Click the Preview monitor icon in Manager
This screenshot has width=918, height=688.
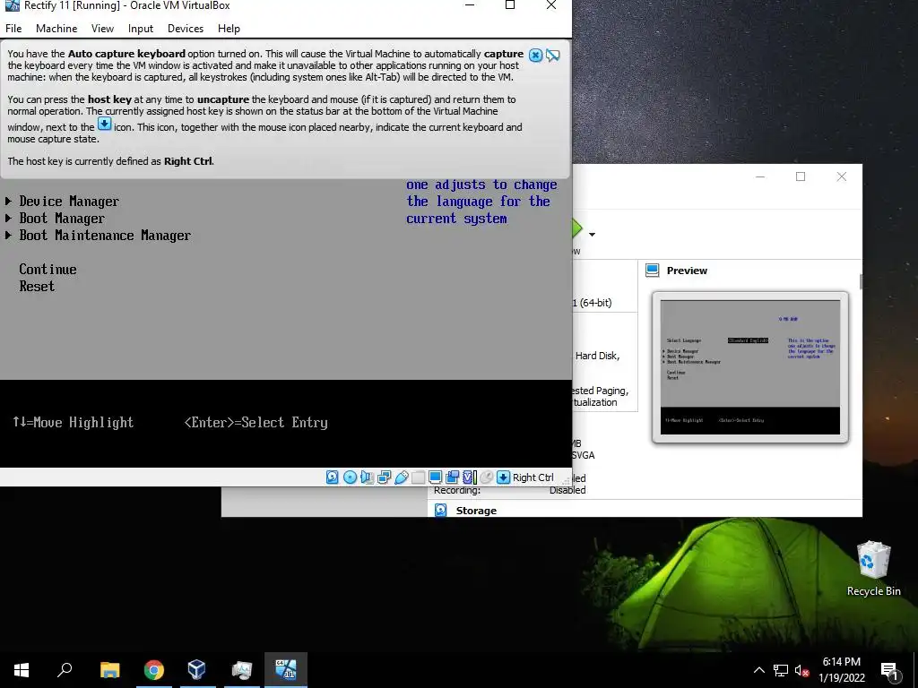[653, 271]
